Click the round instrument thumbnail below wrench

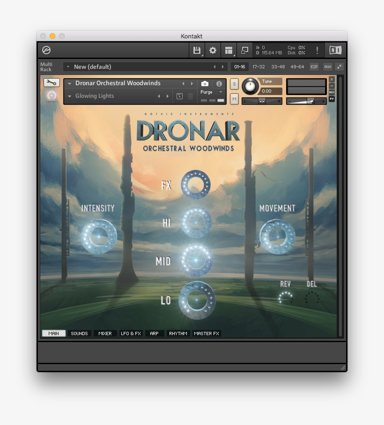click(x=52, y=95)
